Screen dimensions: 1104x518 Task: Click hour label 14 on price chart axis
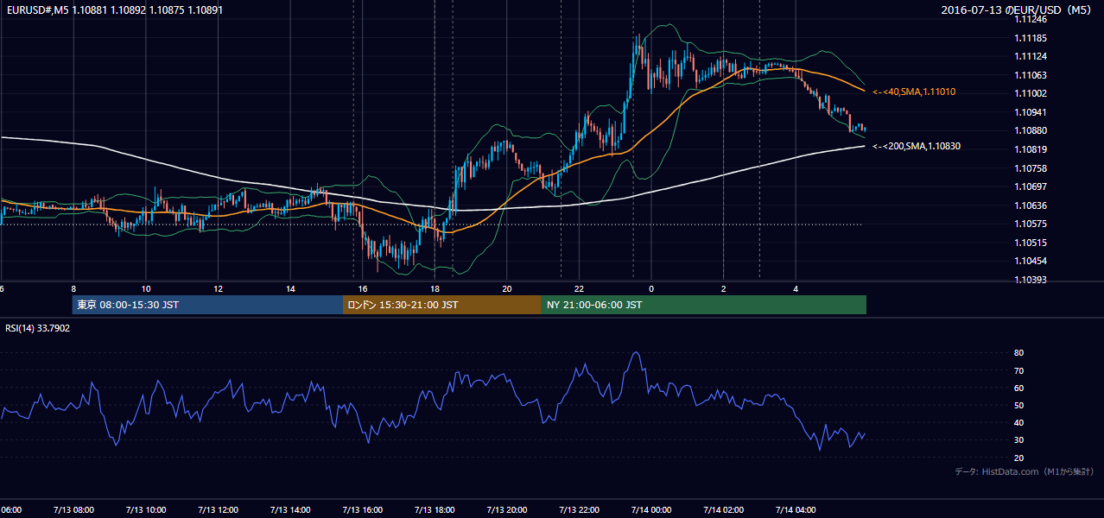point(290,288)
